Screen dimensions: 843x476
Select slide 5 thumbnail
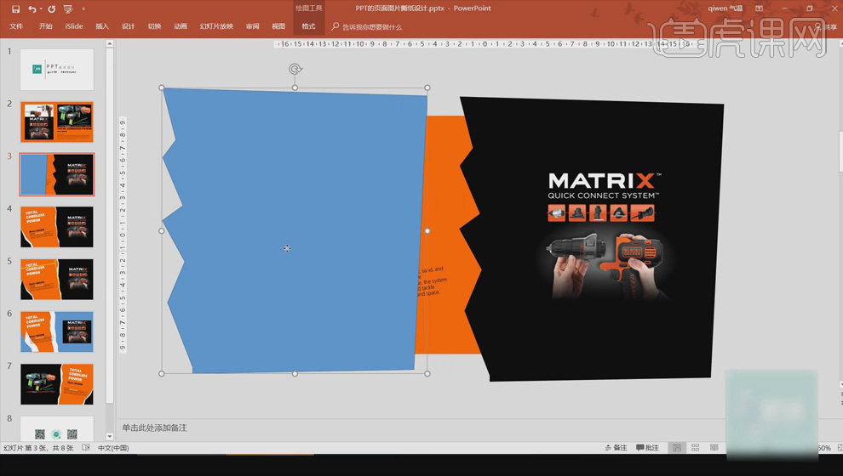click(57, 279)
